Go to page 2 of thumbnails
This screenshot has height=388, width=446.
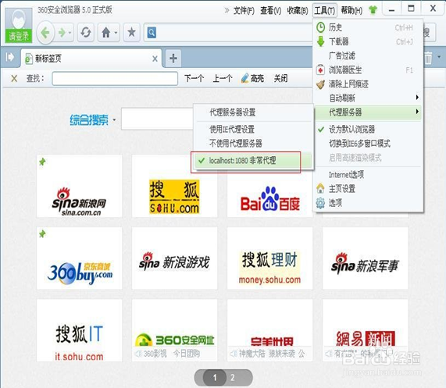click(233, 378)
